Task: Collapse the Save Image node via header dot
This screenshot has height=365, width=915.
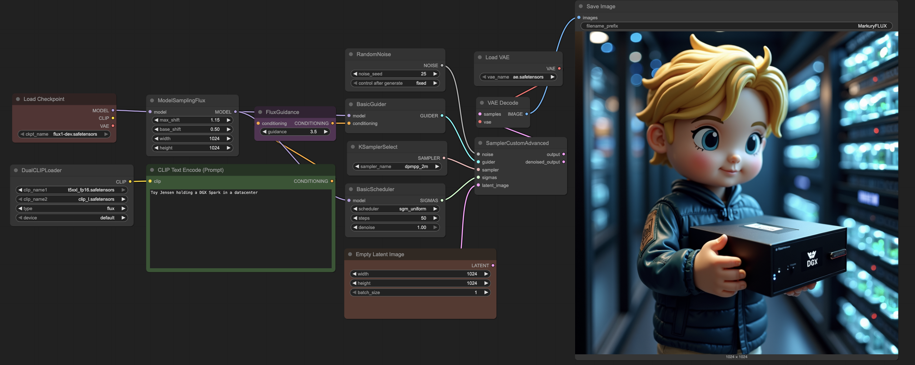Action: click(580, 6)
